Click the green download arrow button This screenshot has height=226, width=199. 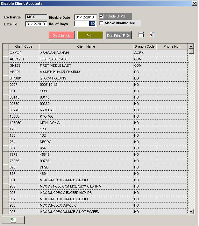tap(13, 220)
